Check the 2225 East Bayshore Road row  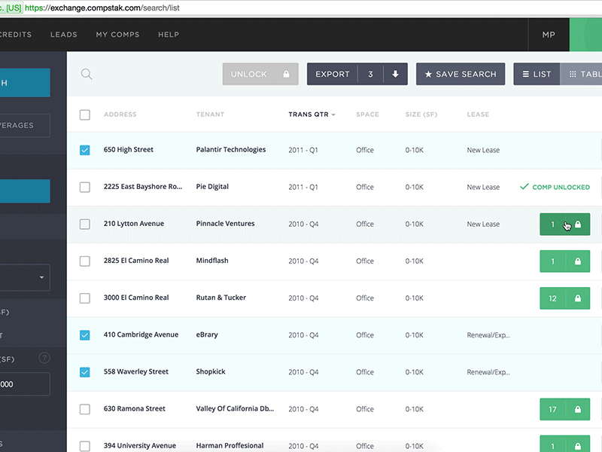click(84, 186)
